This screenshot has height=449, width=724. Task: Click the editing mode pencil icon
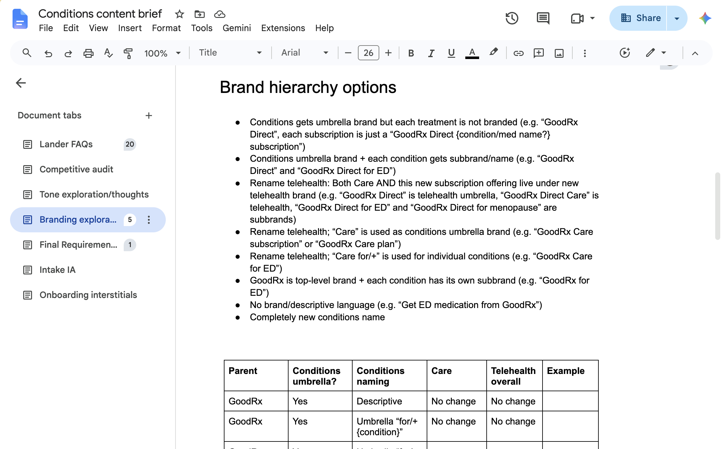[650, 53]
